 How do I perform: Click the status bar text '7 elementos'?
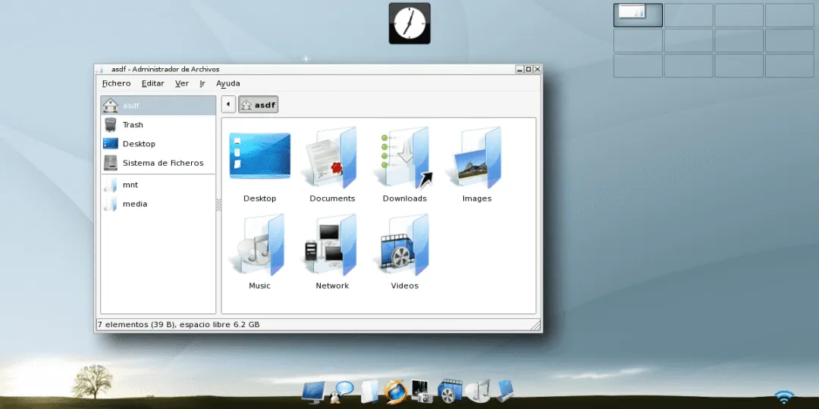tap(123, 324)
